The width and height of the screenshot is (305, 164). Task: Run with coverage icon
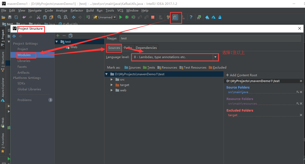pyautogui.click(x=134, y=17)
